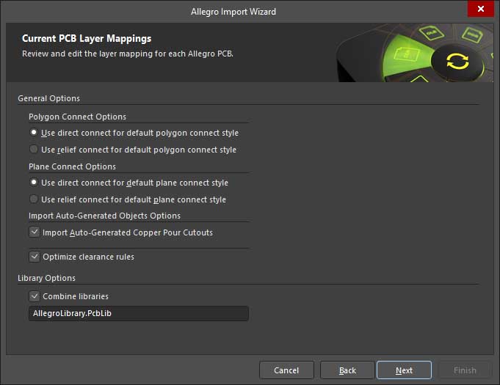
Task: Click the file icon on the bright green wedge
Action: tap(405, 54)
